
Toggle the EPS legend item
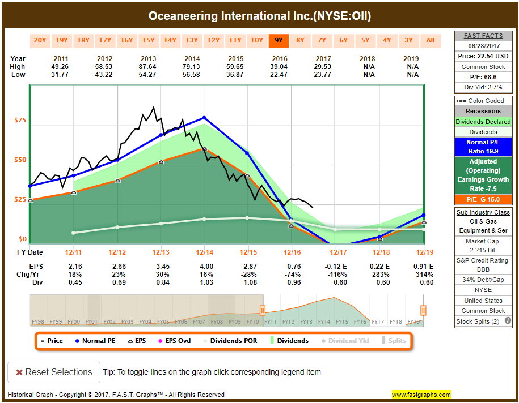(137, 341)
